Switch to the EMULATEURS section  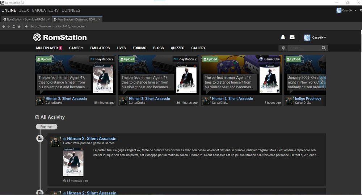click(45, 10)
